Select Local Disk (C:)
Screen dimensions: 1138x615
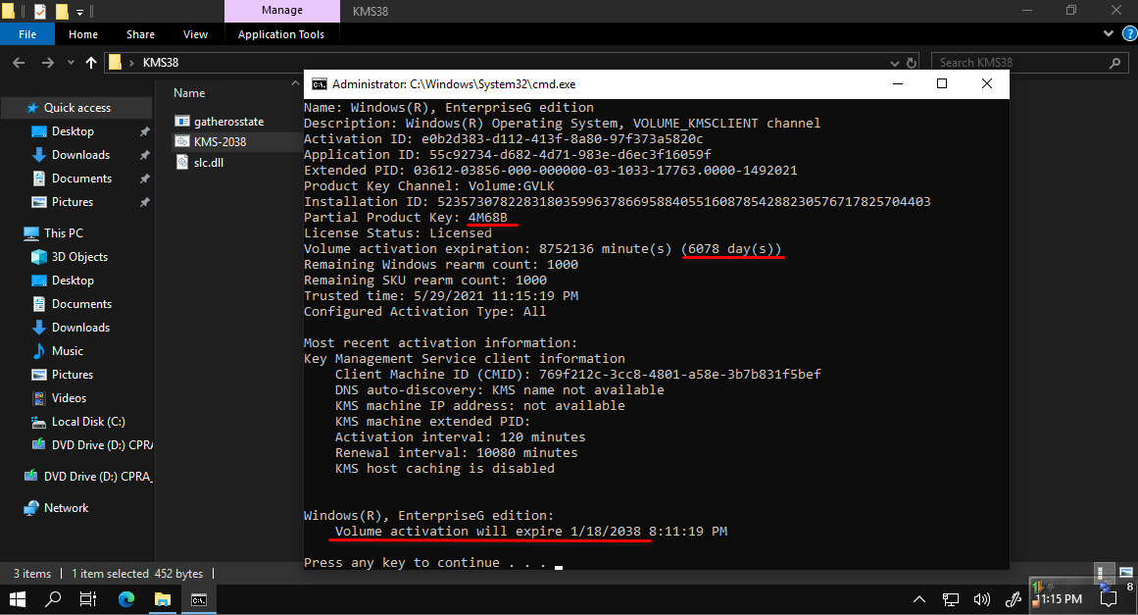(88, 422)
